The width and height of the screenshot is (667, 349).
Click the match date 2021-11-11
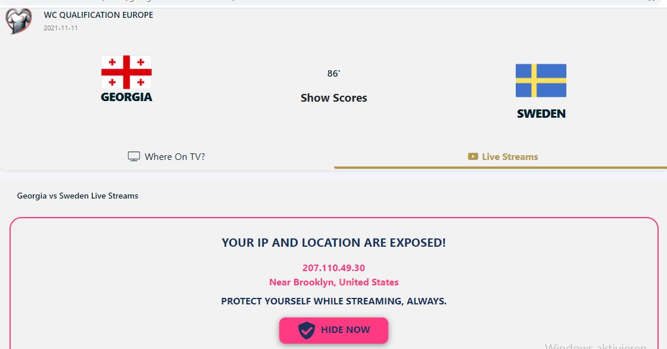click(60, 28)
